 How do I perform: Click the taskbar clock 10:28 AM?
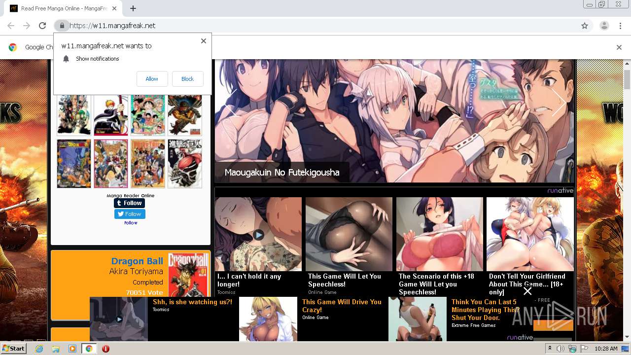(606, 349)
